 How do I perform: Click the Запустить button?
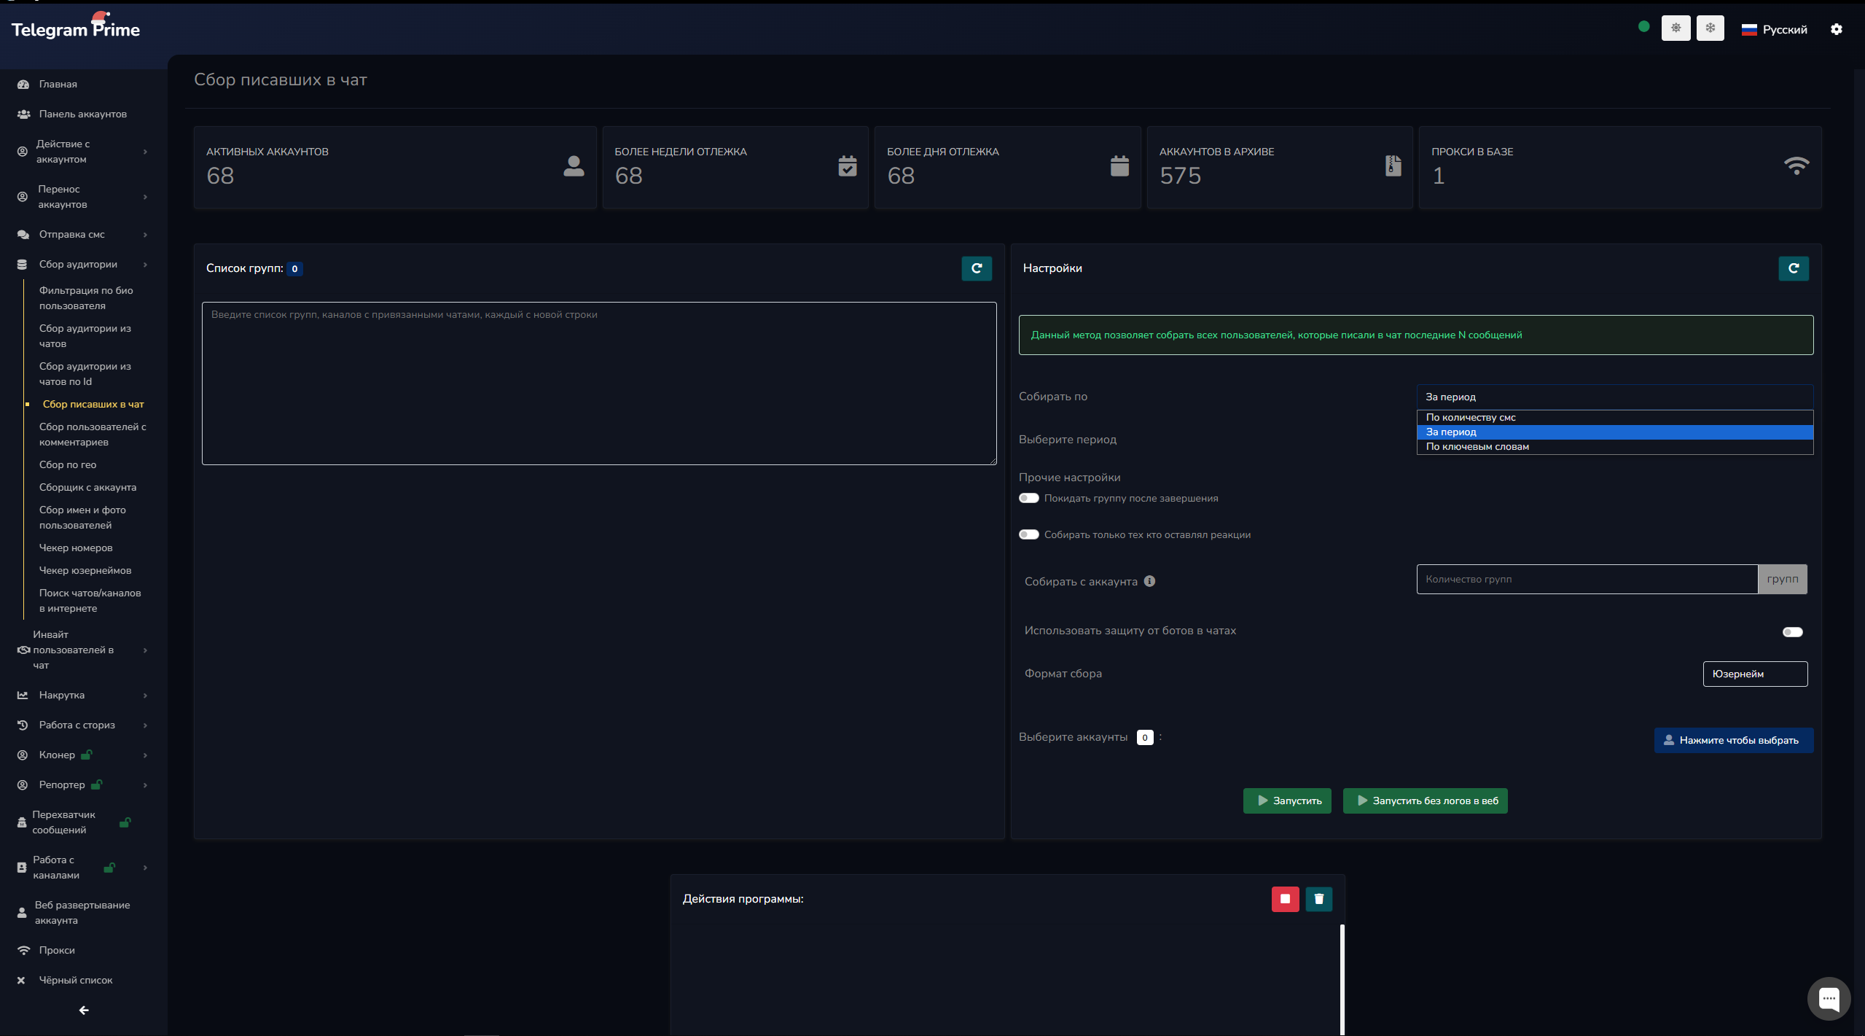[1287, 801]
